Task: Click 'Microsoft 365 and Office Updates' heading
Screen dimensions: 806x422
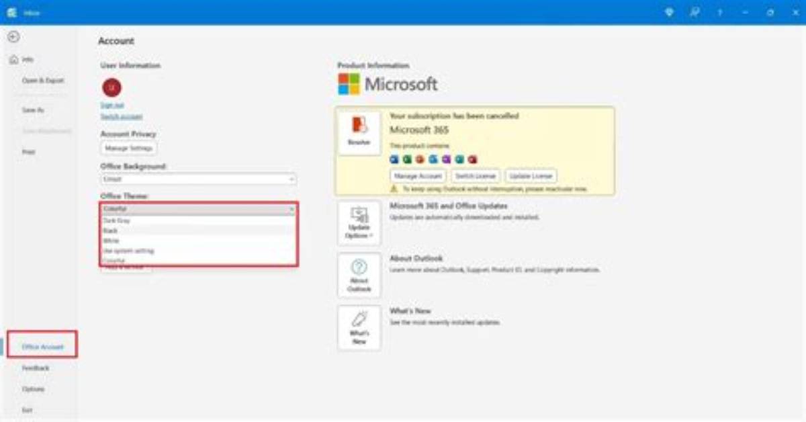Action: (449, 206)
